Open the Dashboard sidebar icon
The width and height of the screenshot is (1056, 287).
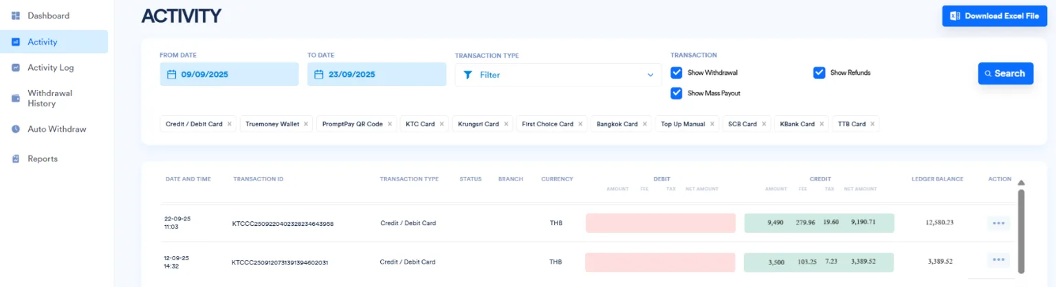[16, 16]
